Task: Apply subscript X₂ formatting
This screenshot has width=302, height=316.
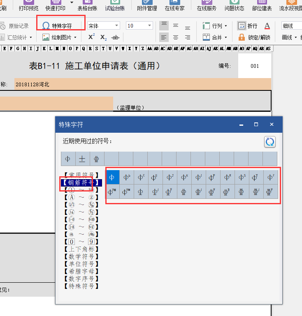Action: pos(104,37)
